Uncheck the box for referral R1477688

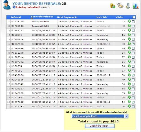(133, 102)
